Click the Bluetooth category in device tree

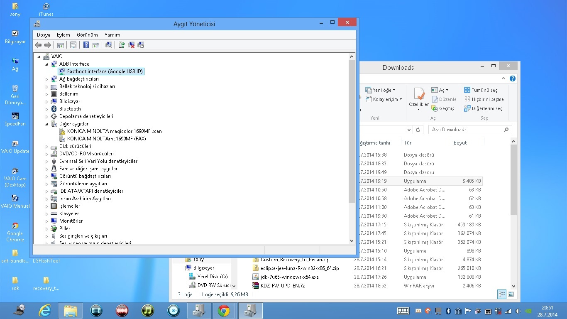coord(70,109)
